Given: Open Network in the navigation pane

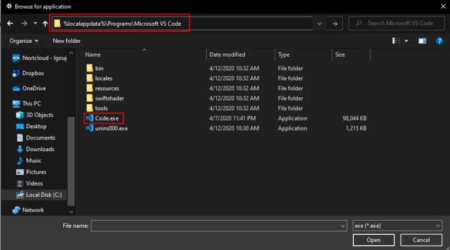Looking at the screenshot, I should [28, 210].
